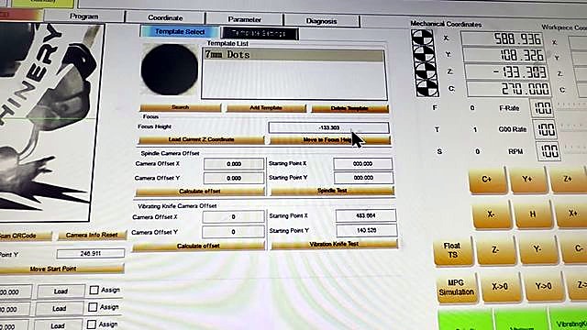Screen dimensions: 587x330
Task: Click the Search template button
Action: point(181,107)
